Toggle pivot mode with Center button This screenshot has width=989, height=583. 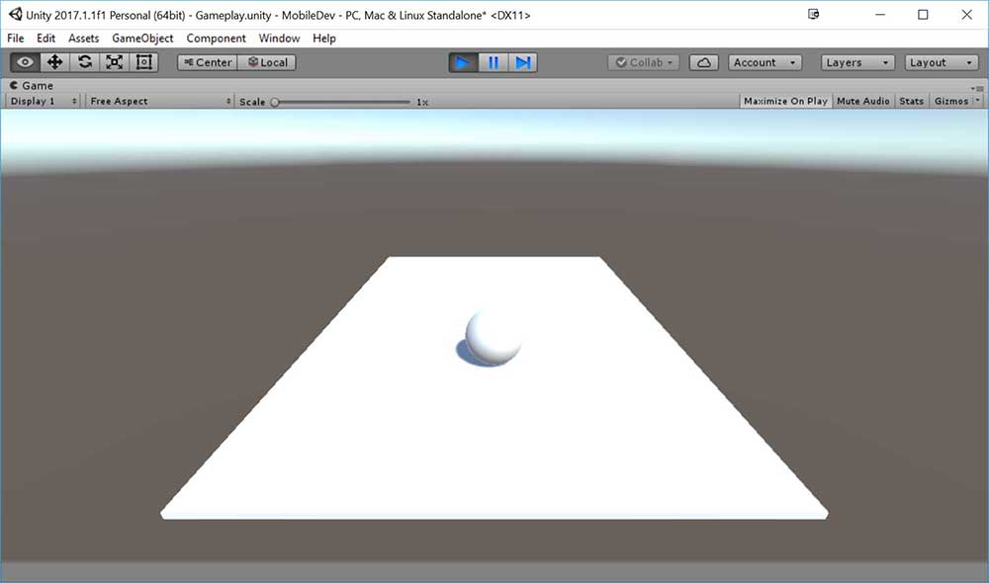pyautogui.click(x=208, y=62)
